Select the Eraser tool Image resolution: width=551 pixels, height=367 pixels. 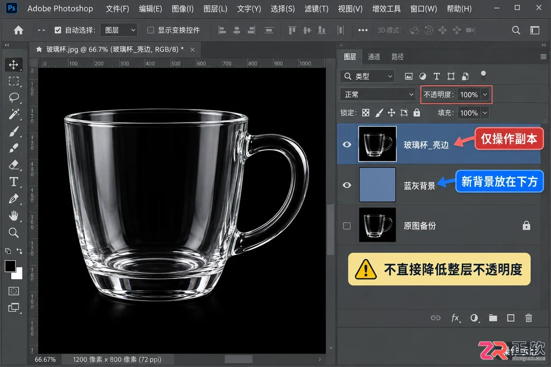[14, 165]
